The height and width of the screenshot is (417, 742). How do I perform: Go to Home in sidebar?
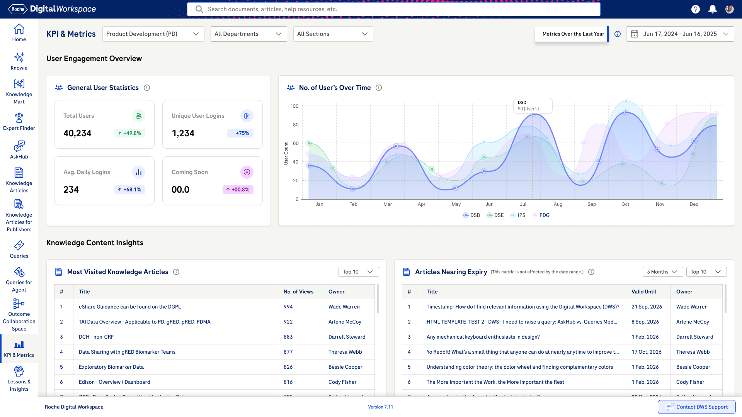pos(19,33)
